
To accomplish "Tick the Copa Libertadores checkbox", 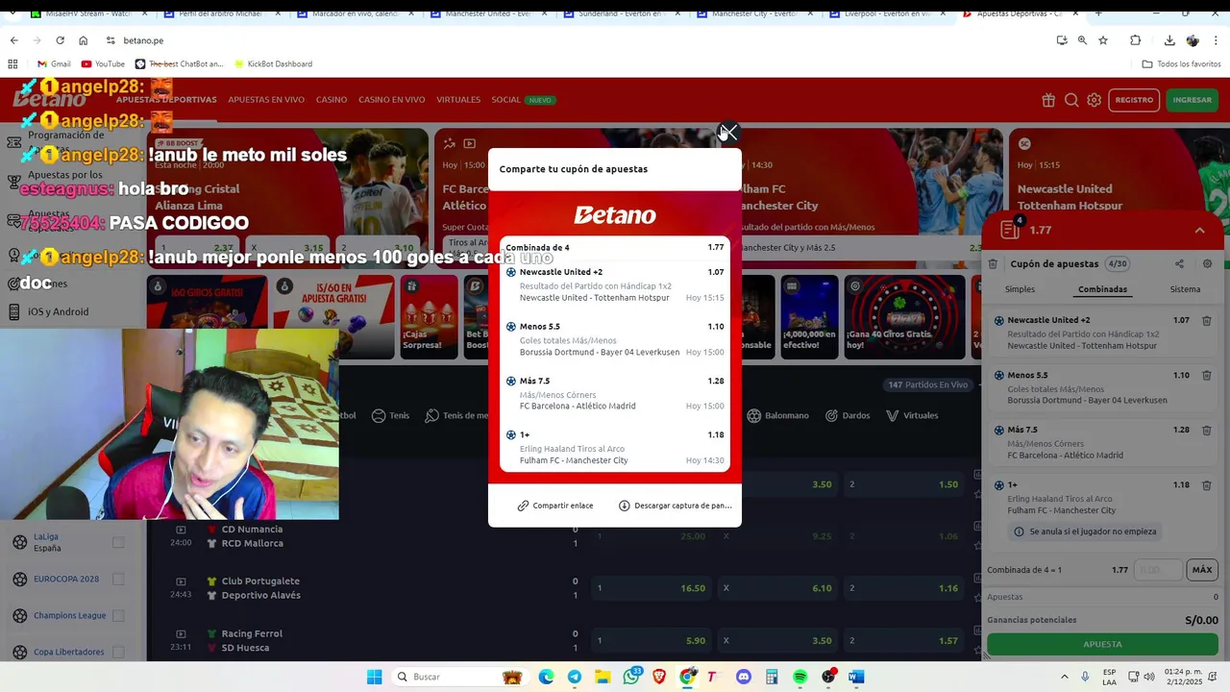I will pyautogui.click(x=118, y=652).
